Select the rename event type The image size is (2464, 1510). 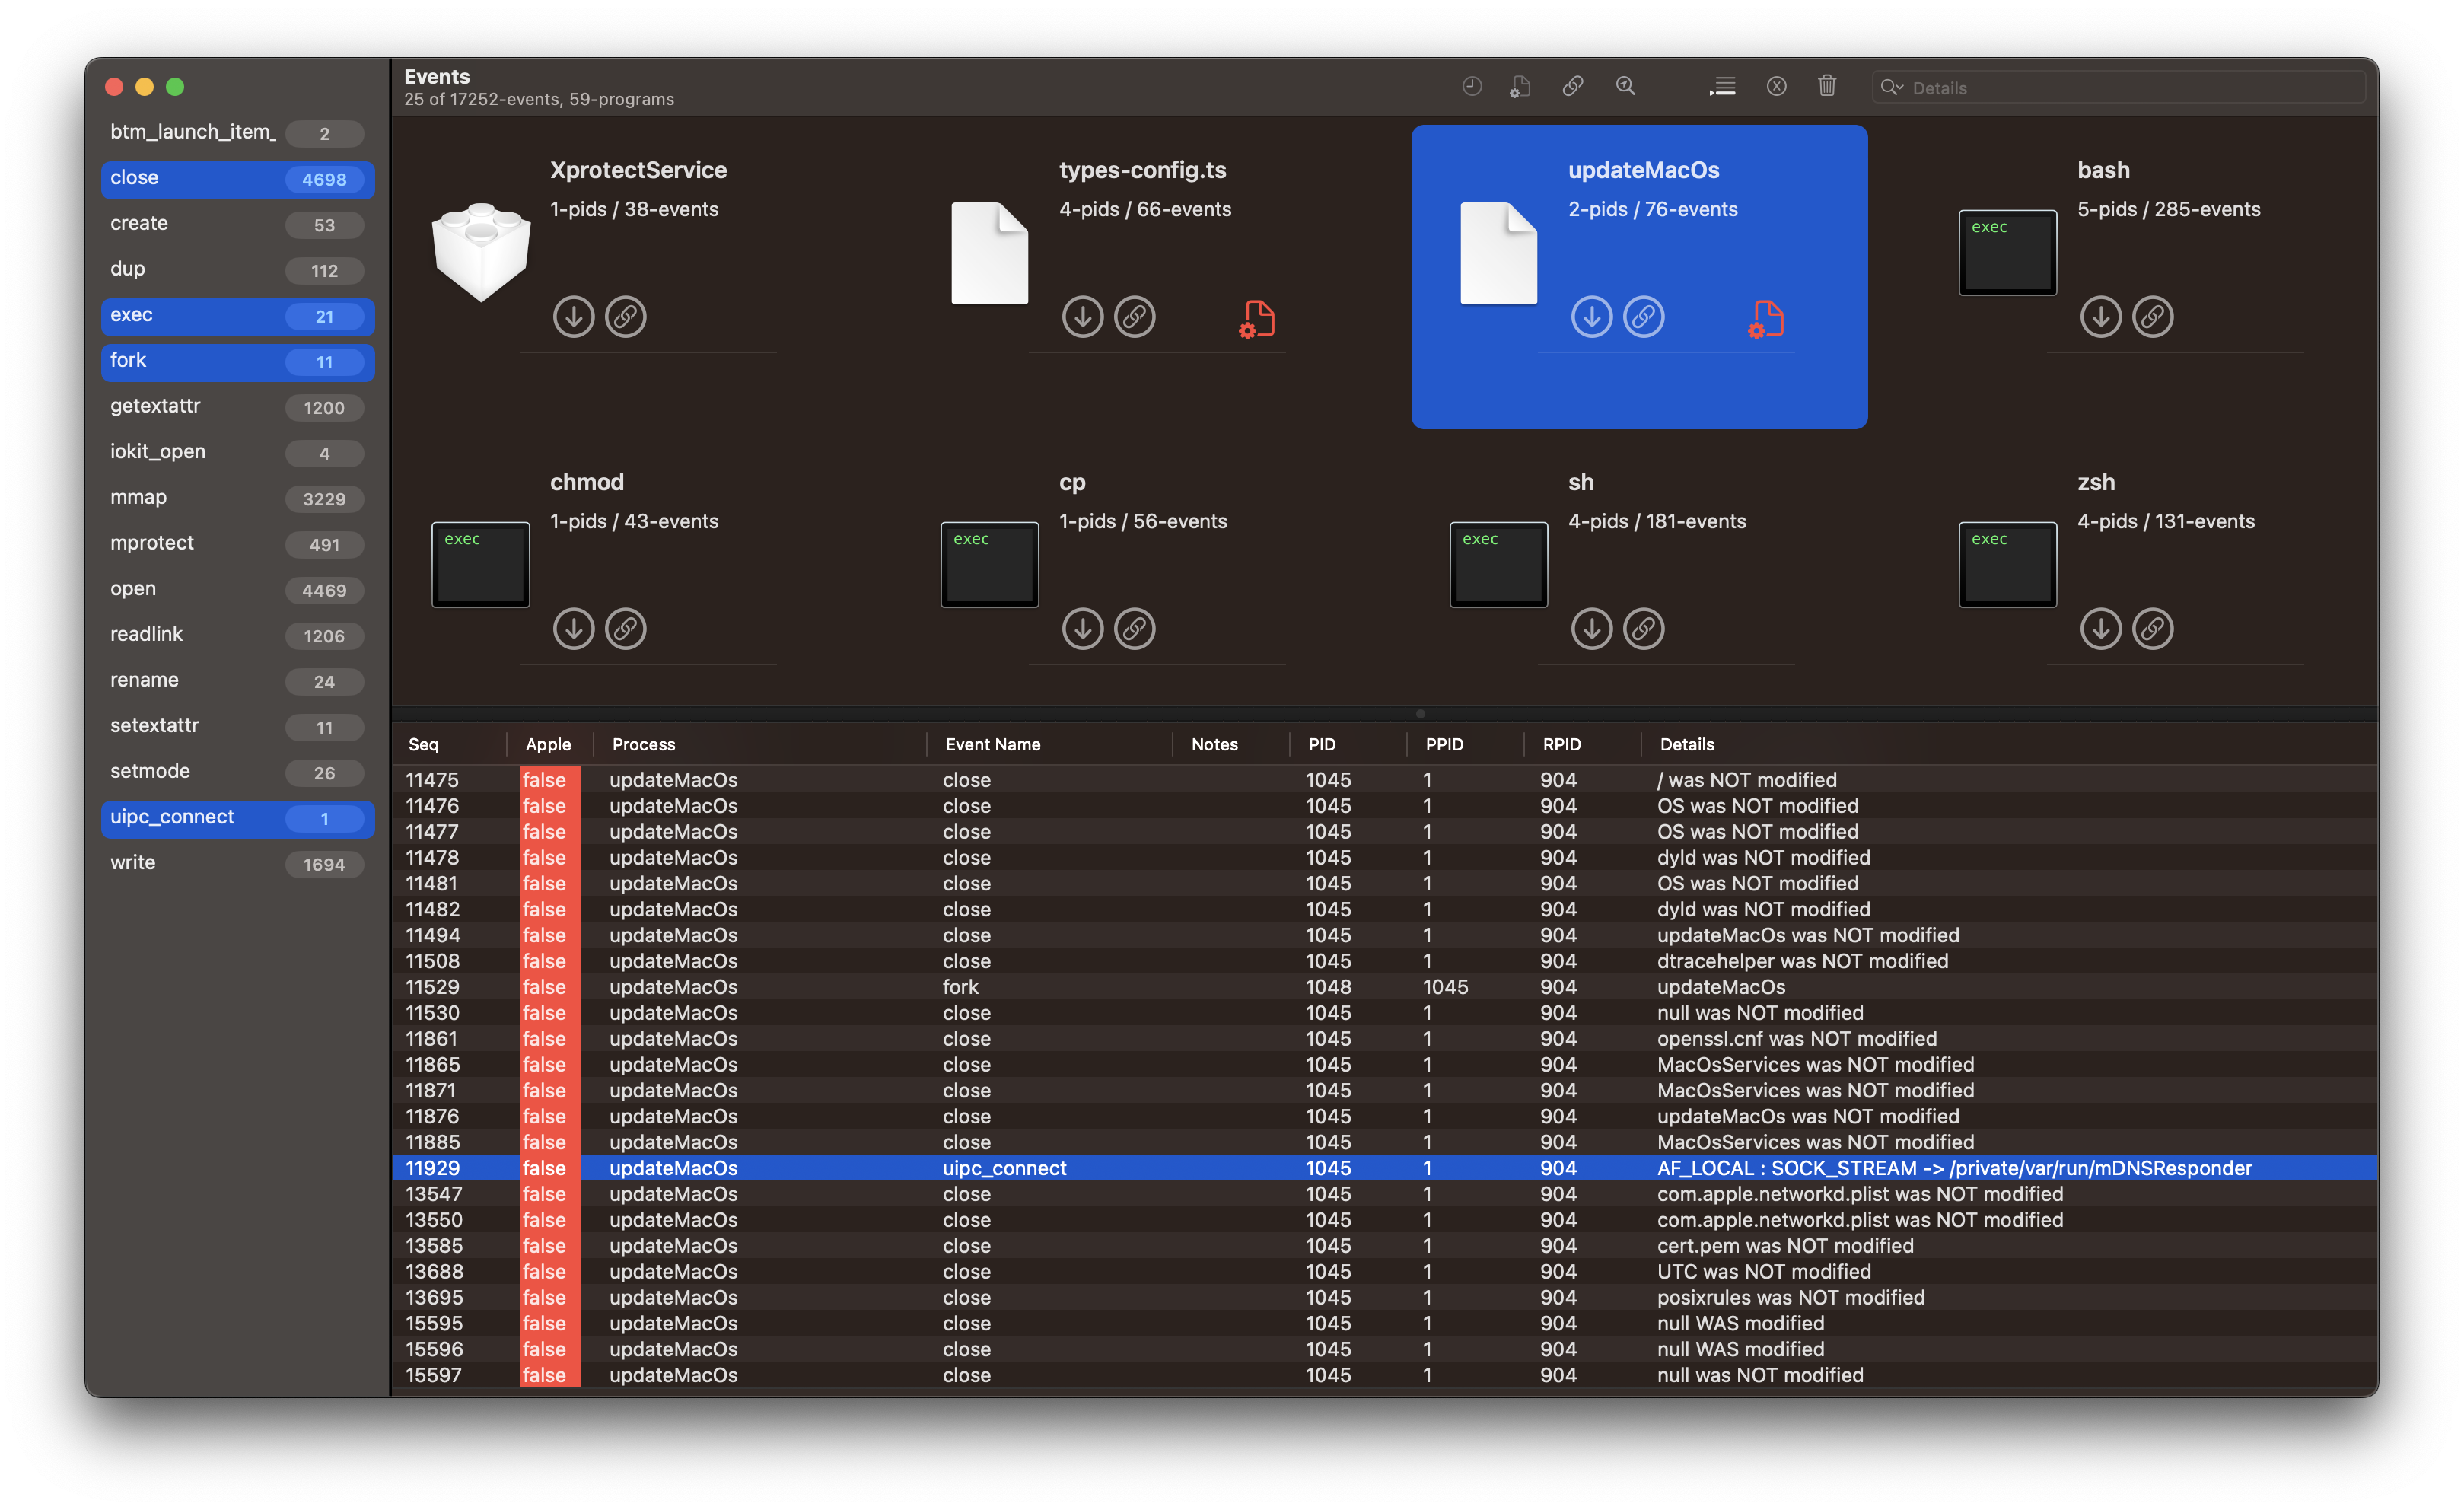pos(238,681)
